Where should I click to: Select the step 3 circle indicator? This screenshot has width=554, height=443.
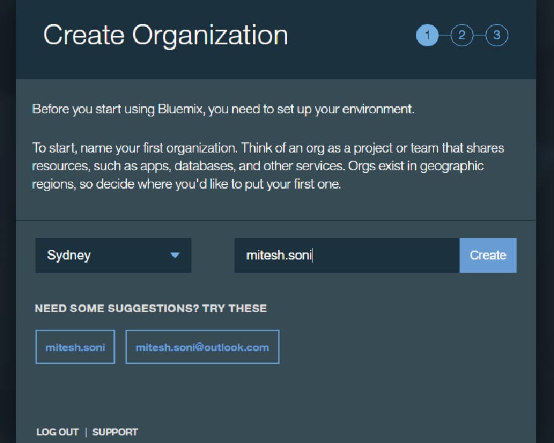(496, 35)
